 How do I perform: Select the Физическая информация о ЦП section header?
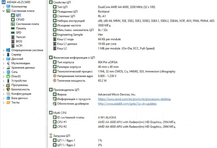tap(74, 58)
